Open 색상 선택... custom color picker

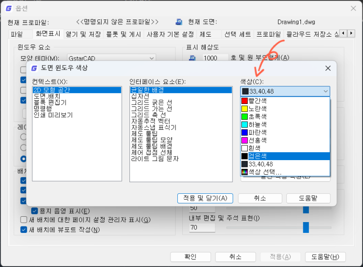285,172
